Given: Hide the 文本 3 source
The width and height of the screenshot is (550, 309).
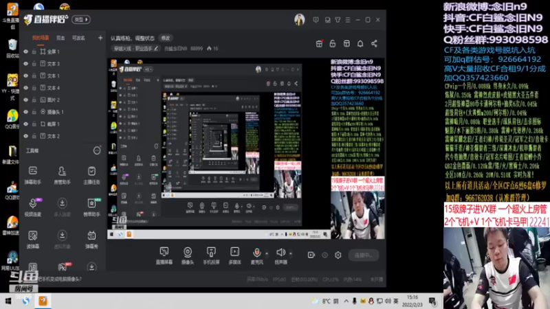Looking at the screenshot, I should [25, 64].
